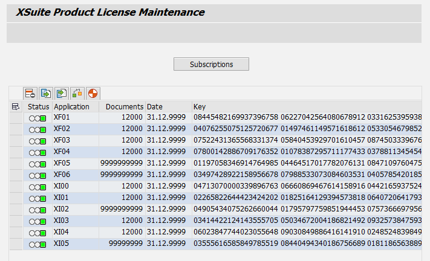Click the Date cell for XF04
Screen dimensions: 430x261
pyautogui.click(x=166, y=152)
